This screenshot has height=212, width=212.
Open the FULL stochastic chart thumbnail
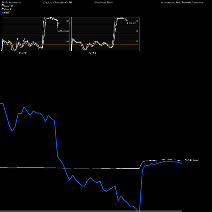point(105,34)
